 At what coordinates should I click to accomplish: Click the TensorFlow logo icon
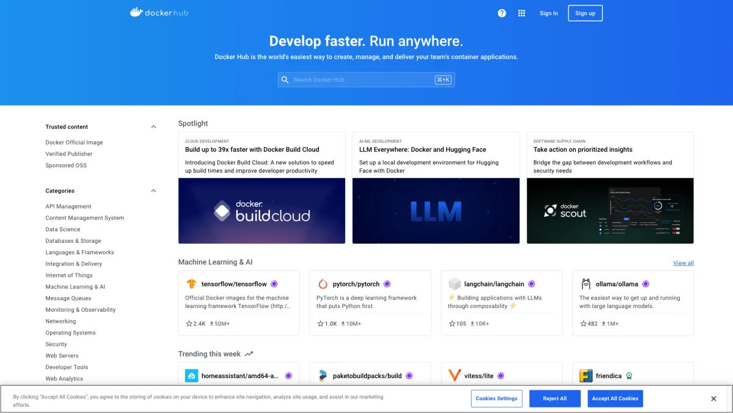[x=192, y=284]
